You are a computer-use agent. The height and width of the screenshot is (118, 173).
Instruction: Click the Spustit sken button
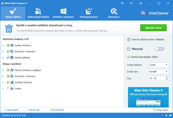click(x=153, y=28)
